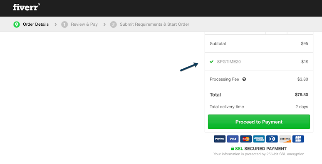The image size is (322, 164).
Task: Click the Proceed to Payment button
Action: pyautogui.click(x=259, y=122)
